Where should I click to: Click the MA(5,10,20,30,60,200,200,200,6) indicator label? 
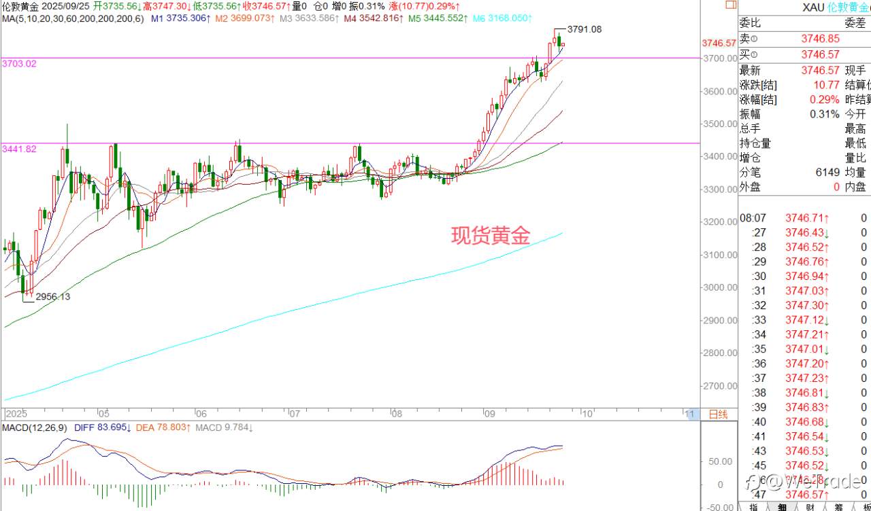pyautogui.click(x=73, y=18)
